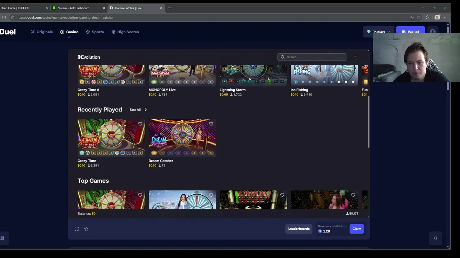Open the Crazy Time A game thumbnail
Viewport: 460px width, 258px height.
(111, 75)
